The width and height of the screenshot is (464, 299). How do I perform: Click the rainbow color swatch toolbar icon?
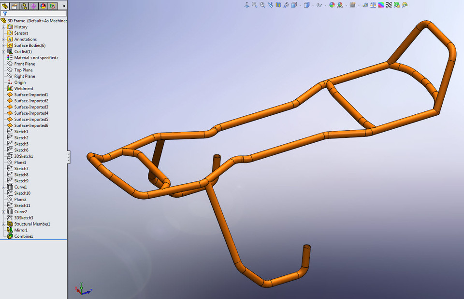[x=381, y=4]
